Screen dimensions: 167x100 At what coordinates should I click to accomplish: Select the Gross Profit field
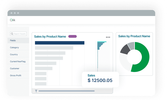(x=18, y=75)
